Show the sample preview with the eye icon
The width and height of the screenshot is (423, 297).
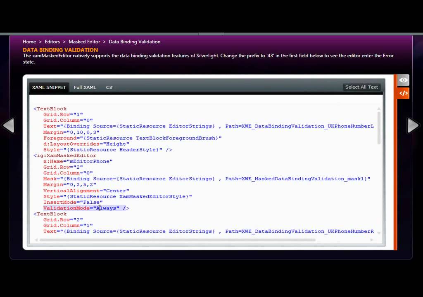(x=403, y=80)
